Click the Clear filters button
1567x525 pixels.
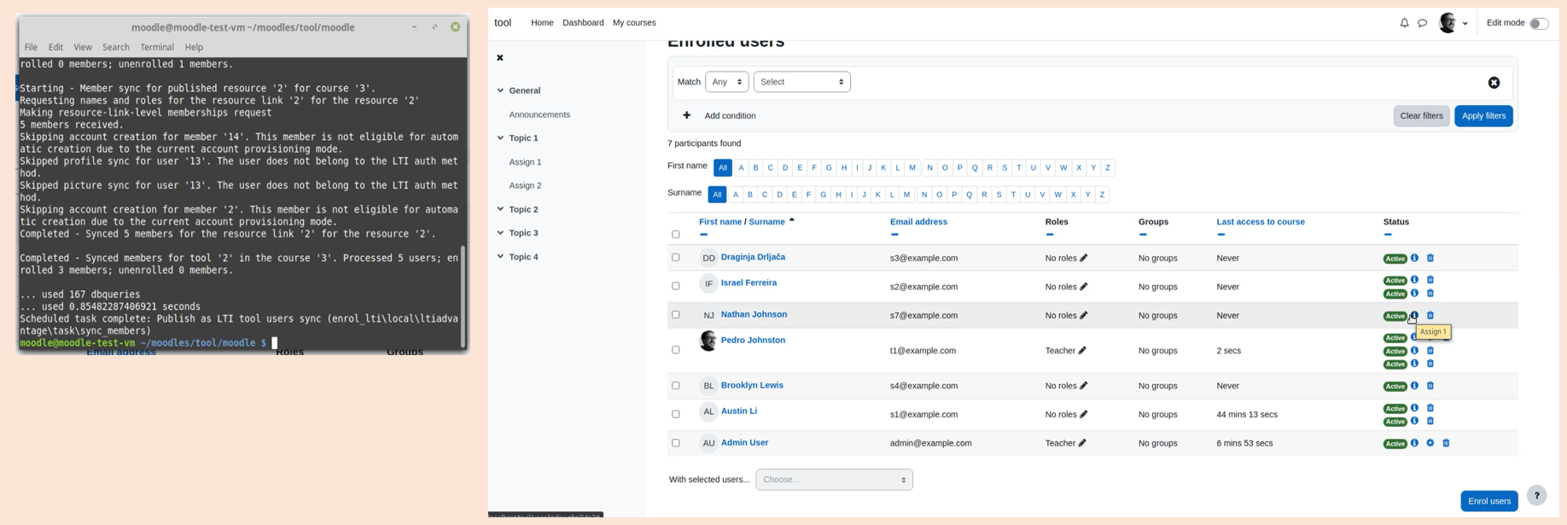pyautogui.click(x=1421, y=116)
